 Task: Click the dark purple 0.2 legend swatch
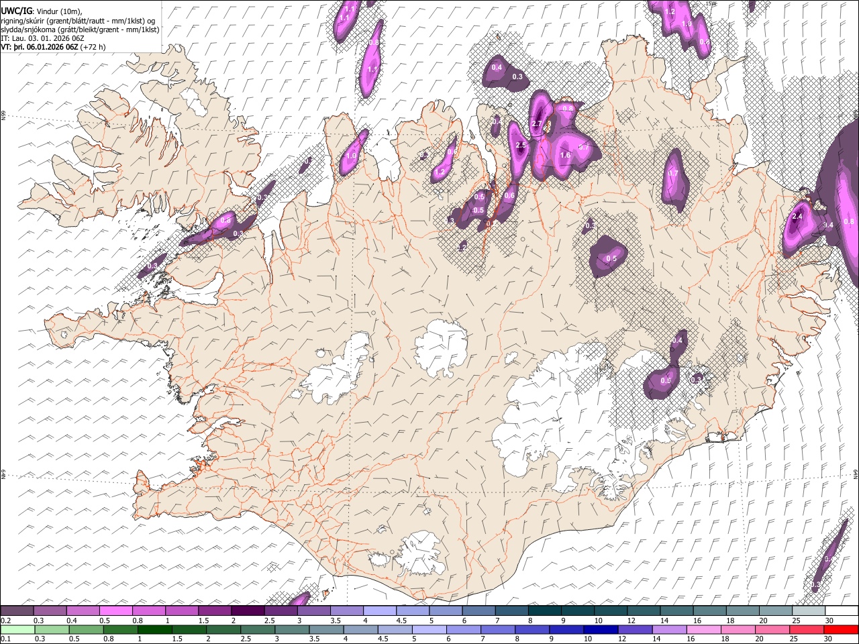[17, 610]
